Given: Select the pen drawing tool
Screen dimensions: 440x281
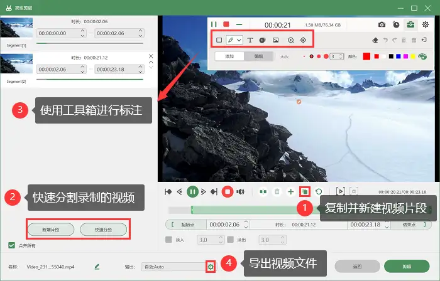Looking at the screenshot, I should tap(231, 40).
